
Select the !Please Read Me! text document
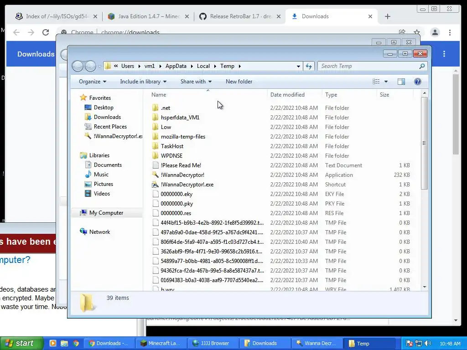click(181, 165)
